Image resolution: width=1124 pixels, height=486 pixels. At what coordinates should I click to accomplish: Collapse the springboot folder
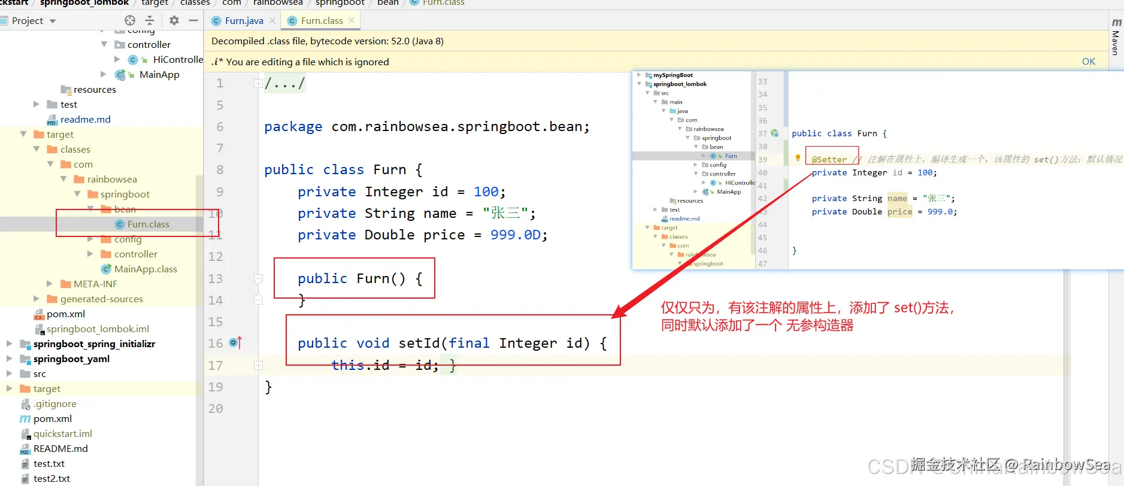pyautogui.click(x=77, y=194)
